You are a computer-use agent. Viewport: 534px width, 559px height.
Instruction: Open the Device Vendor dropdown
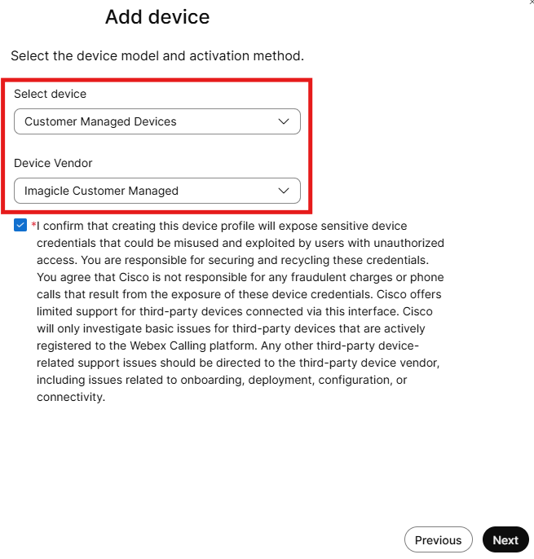click(x=157, y=191)
